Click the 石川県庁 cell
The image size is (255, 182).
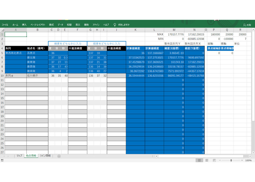point(38,76)
